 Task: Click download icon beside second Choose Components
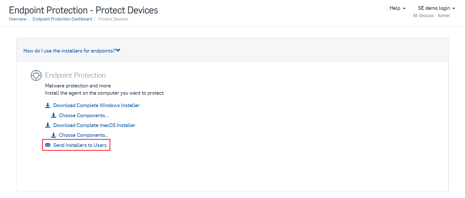click(x=54, y=135)
